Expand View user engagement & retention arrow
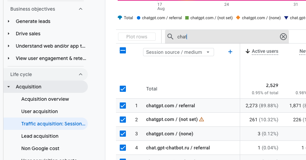Image resolution: width=306 pixels, height=160 pixels. coord(9,58)
